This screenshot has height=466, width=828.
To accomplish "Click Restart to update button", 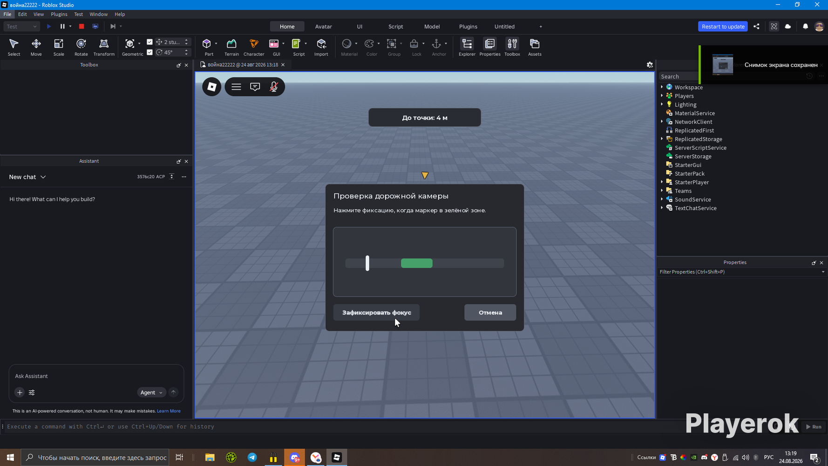I will tap(723, 27).
